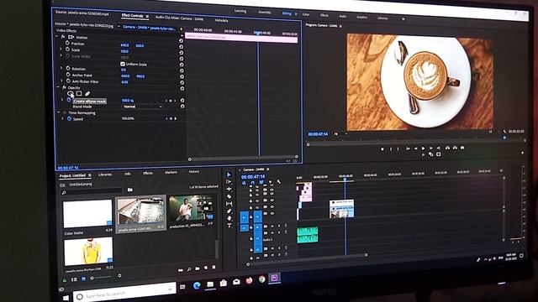
Task: Toggle animation stopwatch for Scale
Action: click(67, 49)
